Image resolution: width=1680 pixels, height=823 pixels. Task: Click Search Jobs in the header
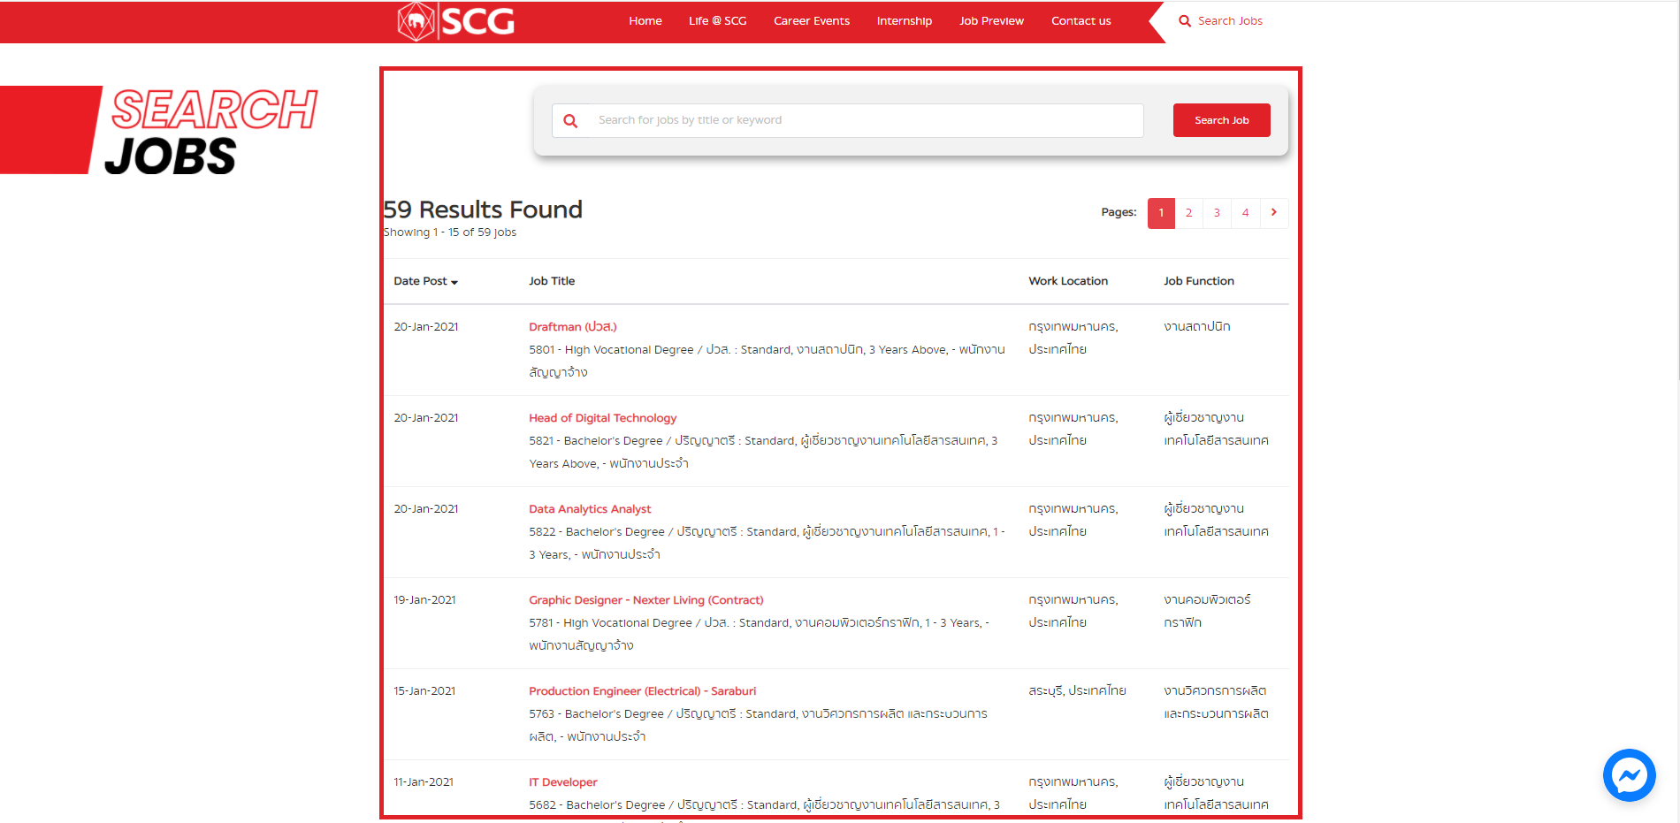1230,21
